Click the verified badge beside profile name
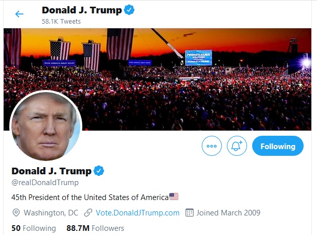 click(x=99, y=171)
